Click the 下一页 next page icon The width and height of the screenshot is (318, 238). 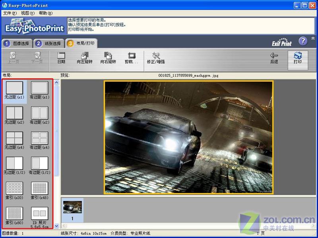point(37,58)
